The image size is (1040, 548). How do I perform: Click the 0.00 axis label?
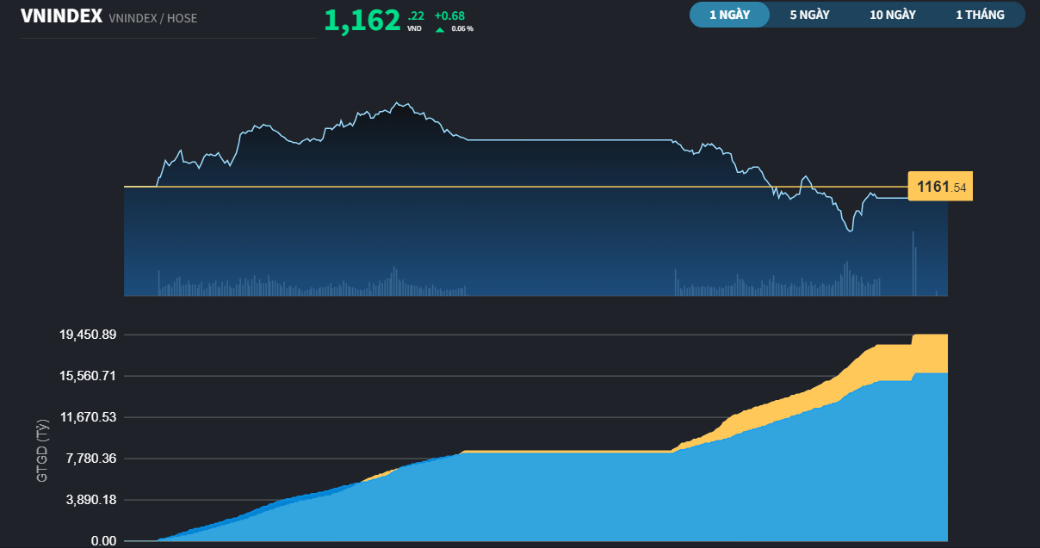point(103,541)
